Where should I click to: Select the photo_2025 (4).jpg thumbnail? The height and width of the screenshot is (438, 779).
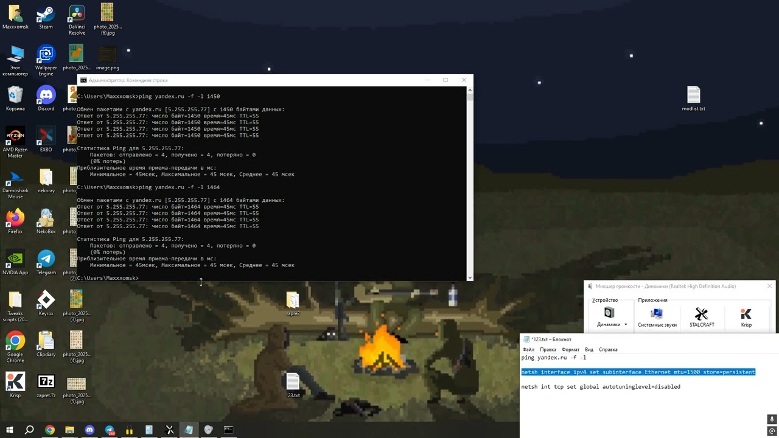[x=77, y=347]
